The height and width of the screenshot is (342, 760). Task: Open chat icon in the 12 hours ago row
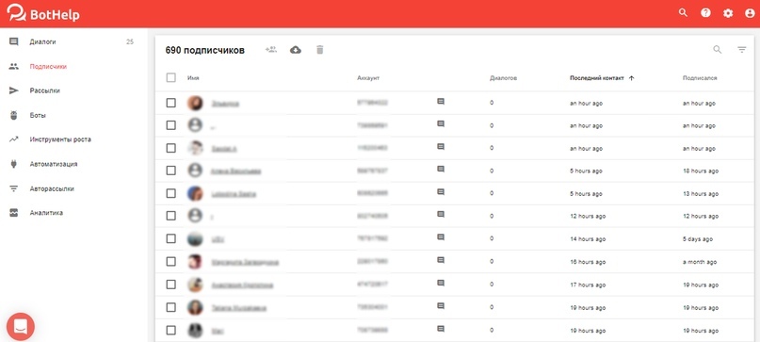[x=441, y=215]
